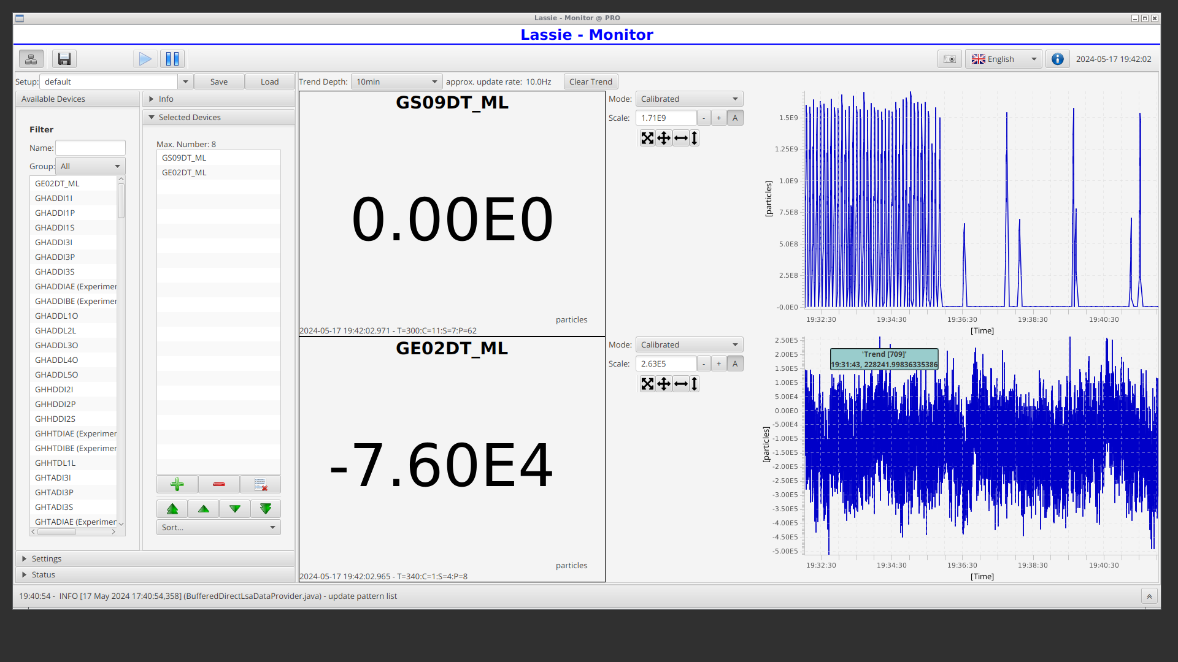
Task: Click the Save setup button
Action: [x=219, y=82]
